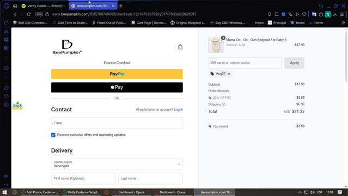Screen dimensions: 348x196
Task: Open the shopping bag cart icon
Action: (180, 47)
